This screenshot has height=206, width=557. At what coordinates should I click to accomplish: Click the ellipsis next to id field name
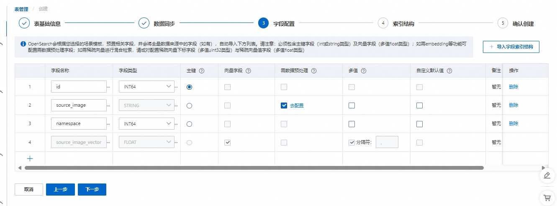(109, 87)
